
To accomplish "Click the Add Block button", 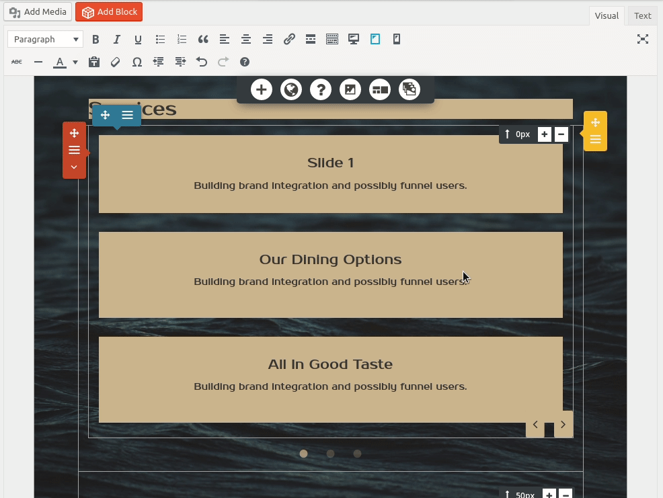I will pos(109,11).
